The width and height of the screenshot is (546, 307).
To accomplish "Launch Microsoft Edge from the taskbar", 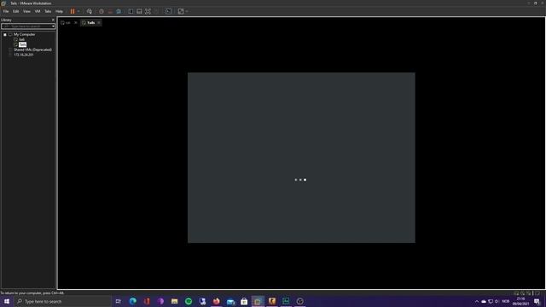I will pos(133,301).
